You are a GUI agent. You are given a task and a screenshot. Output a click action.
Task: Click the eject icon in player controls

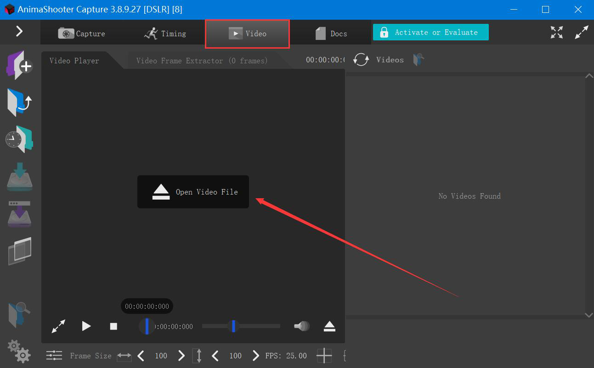pyautogui.click(x=329, y=326)
